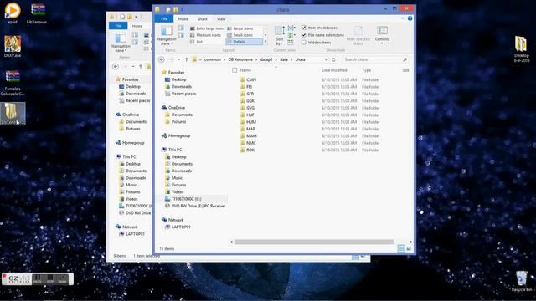Select Large icons layout

240,28
